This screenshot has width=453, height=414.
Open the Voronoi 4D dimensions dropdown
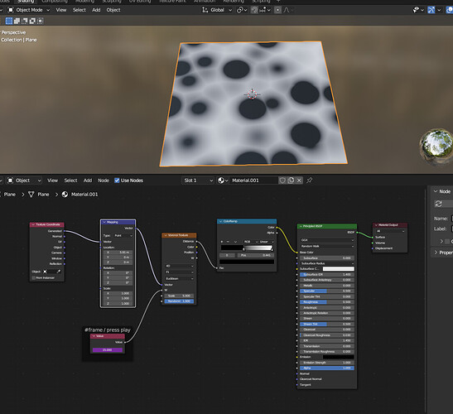click(179, 266)
